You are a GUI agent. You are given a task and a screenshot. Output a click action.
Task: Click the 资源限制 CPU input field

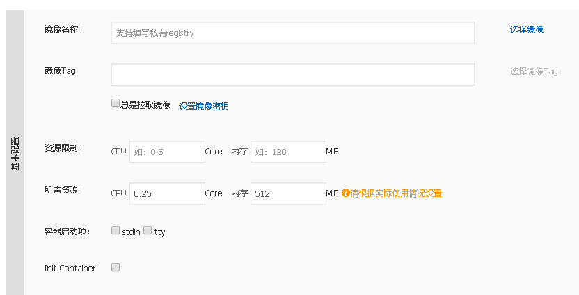coord(167,152)
